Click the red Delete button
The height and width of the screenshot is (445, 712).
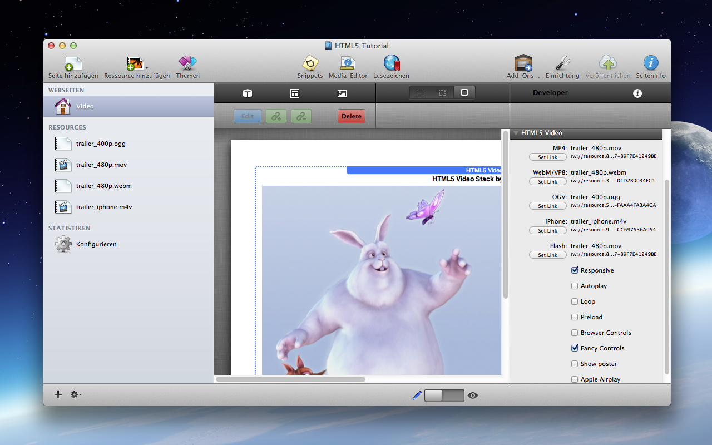click(352, 116)
